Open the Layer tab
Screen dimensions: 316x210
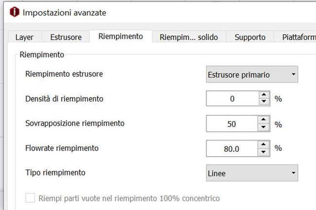coord(24,37)
